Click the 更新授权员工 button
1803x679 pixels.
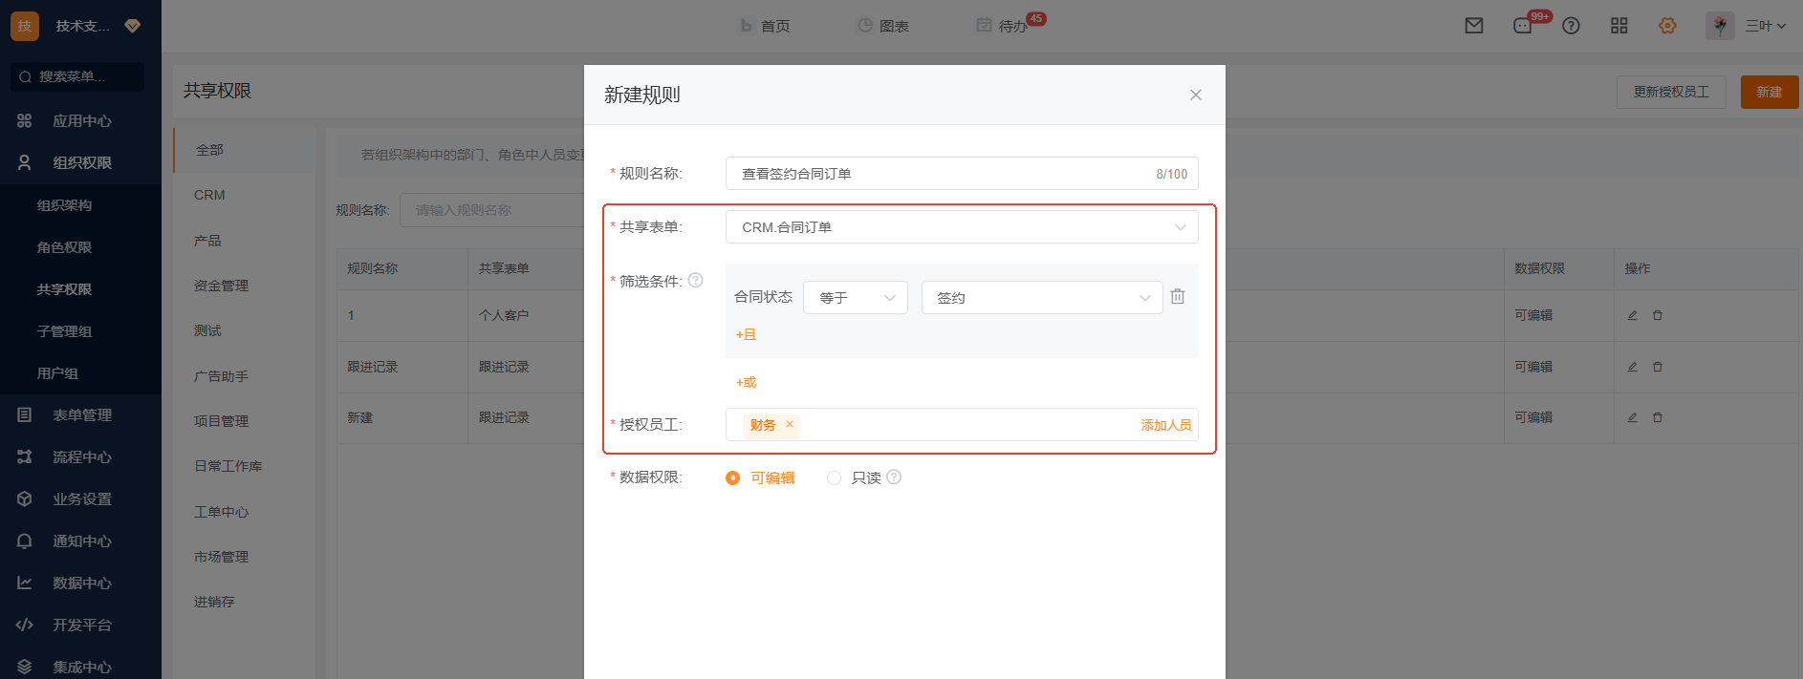tap(1670, 92)
